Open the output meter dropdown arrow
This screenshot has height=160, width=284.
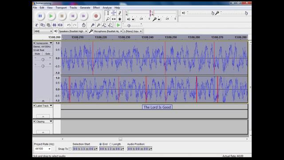(133, 19)
